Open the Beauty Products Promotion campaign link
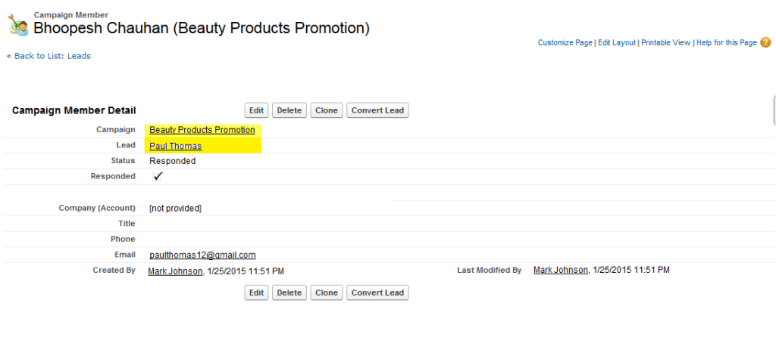This screenshot has width=776, height=359. (202, 130)
